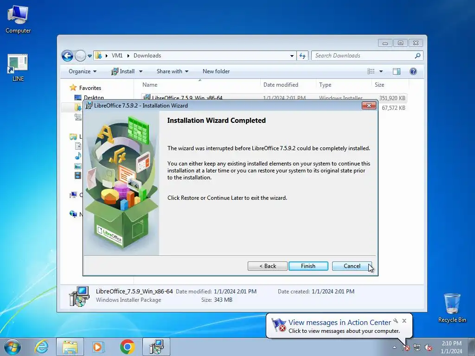Click the network tray icon

(x=417, y=348)
